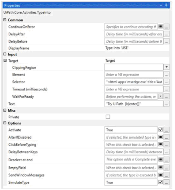
Task: Click the Element VB expression field
Action: click(x=134, y=74)
